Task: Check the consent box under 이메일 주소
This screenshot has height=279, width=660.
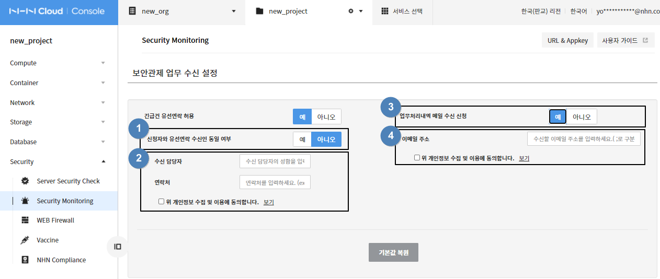Action: 417,157
